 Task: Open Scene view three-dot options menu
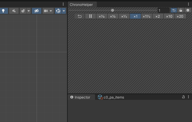tap(63, 4)
